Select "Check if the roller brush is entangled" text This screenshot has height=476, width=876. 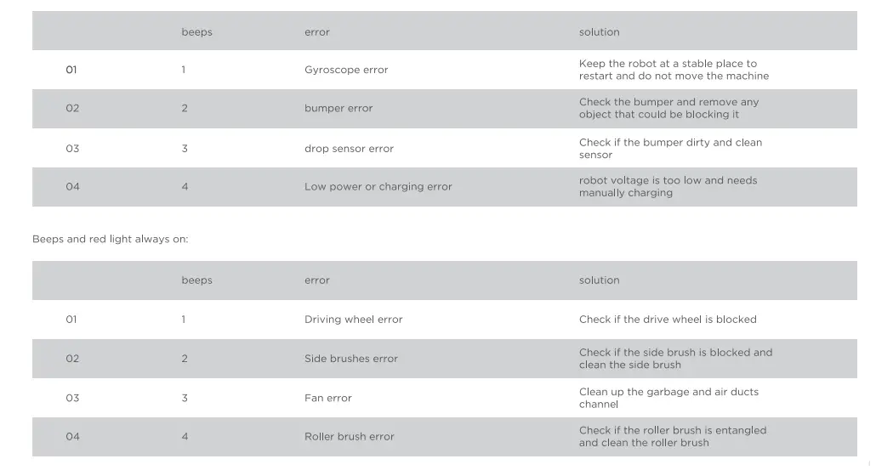pos(673,437)
